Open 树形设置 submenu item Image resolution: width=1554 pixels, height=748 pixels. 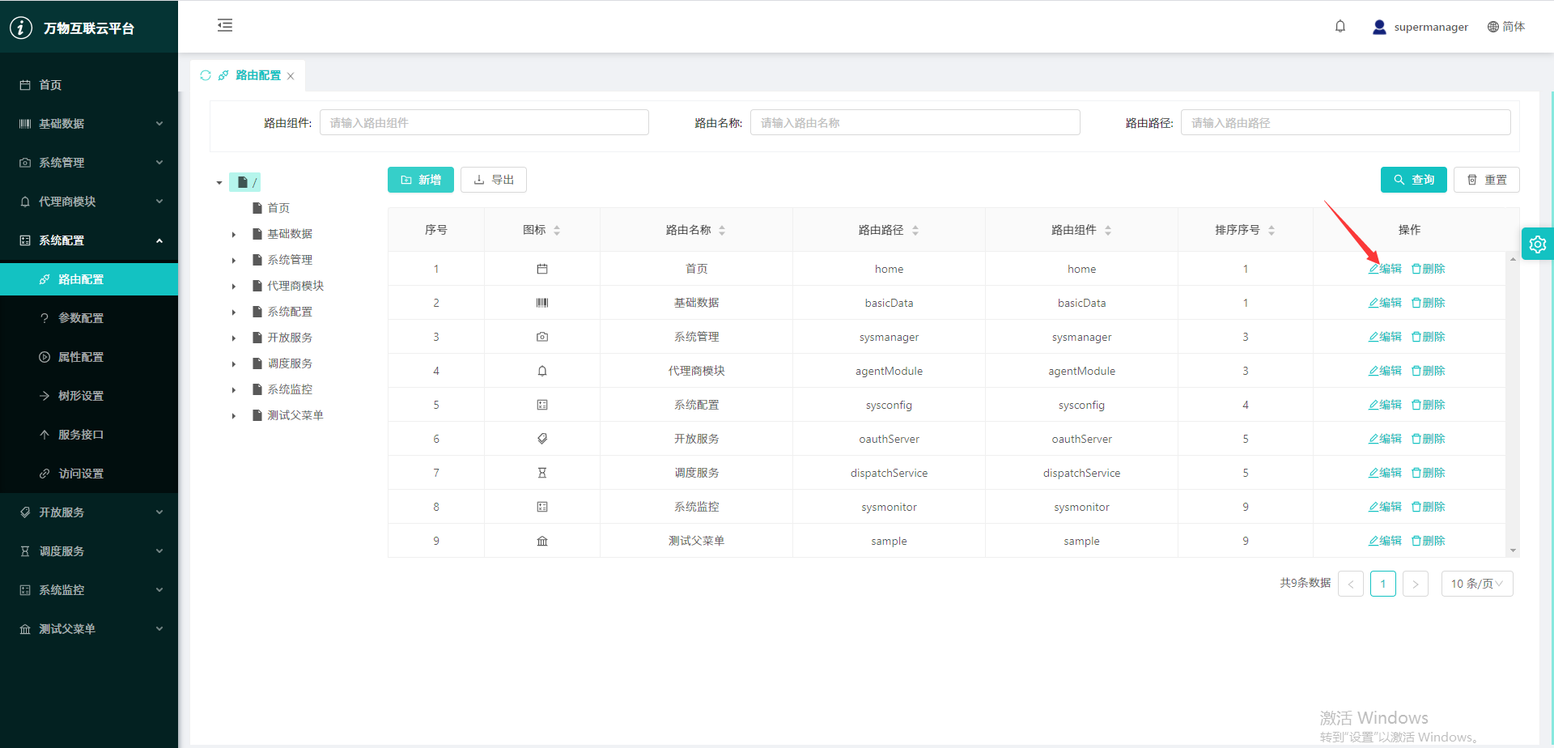[x=89, y=396]
